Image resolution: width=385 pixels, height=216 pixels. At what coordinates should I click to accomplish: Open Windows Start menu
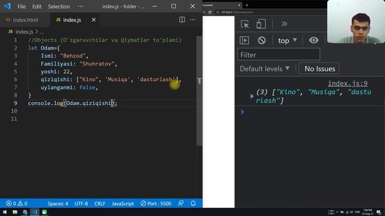click(5, 212)
